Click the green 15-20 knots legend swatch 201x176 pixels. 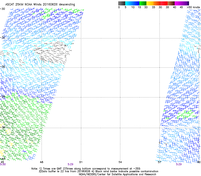coord(143,3)
